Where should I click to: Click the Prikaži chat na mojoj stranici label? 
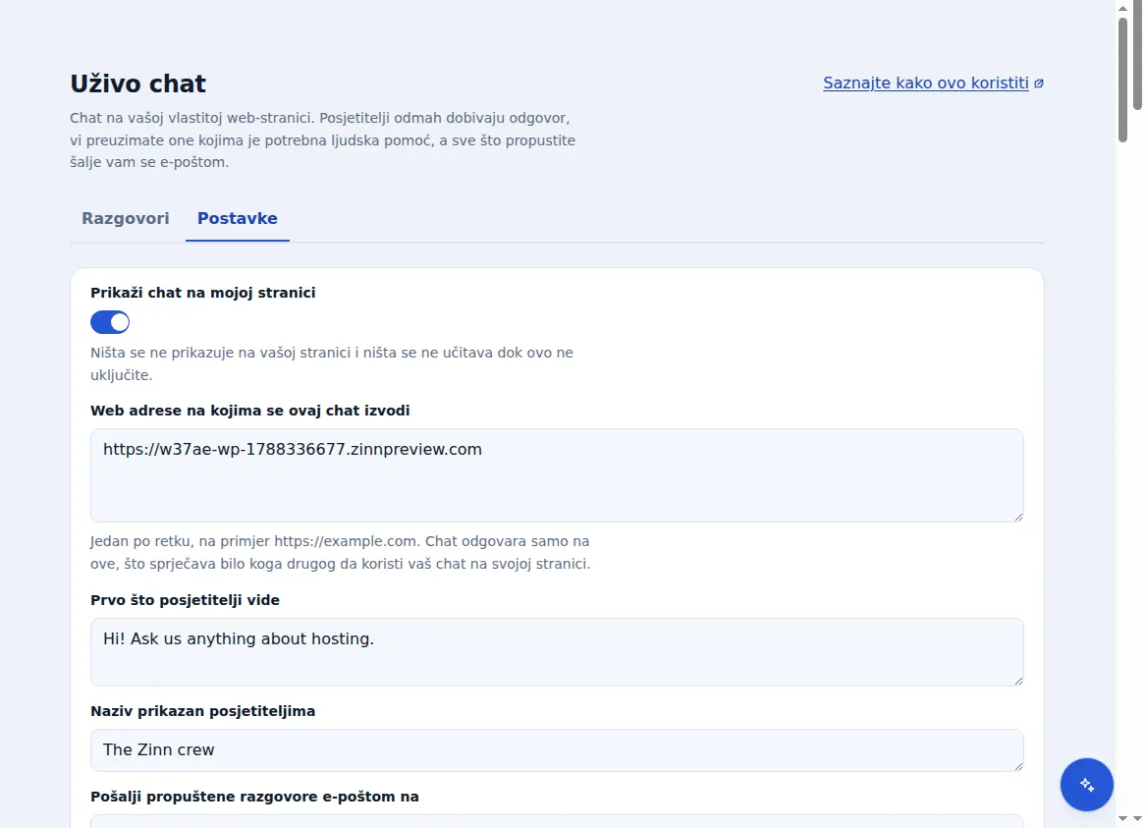point(203,293)
